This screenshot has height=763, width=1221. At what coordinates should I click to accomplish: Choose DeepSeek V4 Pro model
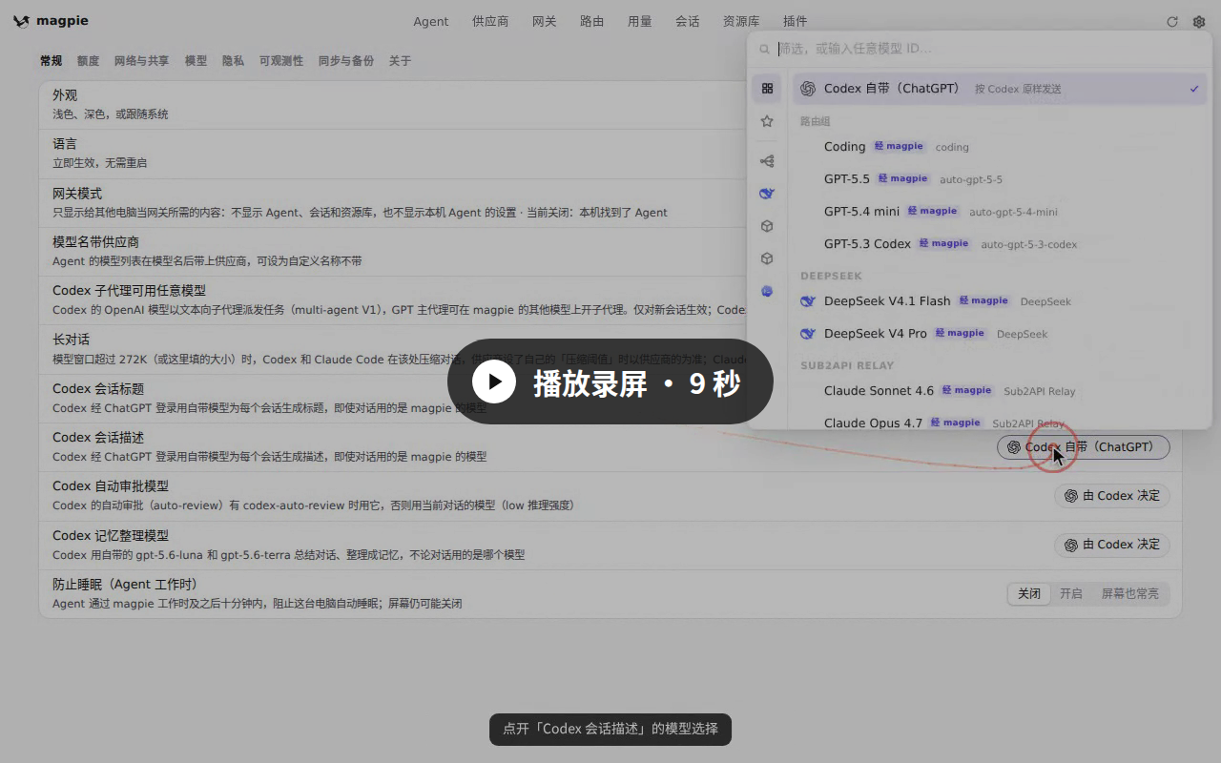coord(1000,334)
